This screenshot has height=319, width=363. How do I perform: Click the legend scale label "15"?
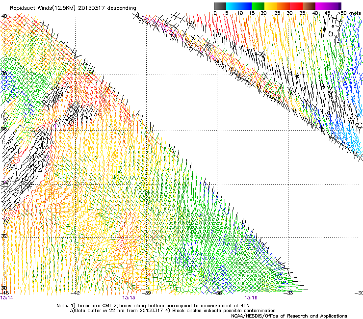tap(252, 13)
